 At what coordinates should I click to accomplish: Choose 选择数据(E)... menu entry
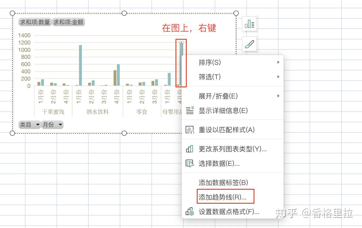[233, 163]
